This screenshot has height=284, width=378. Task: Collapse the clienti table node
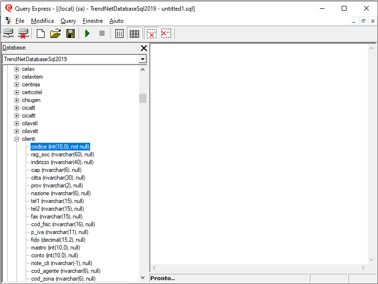tap(16, 139)
